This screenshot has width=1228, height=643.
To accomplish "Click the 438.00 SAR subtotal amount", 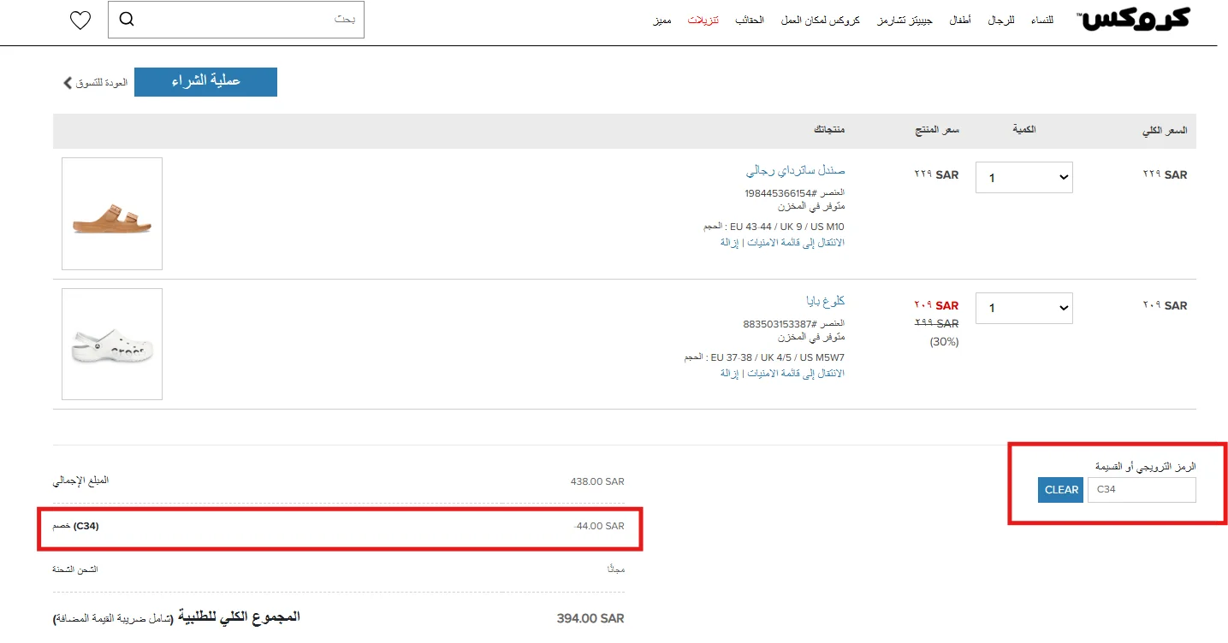I will [x=597, y=481].
